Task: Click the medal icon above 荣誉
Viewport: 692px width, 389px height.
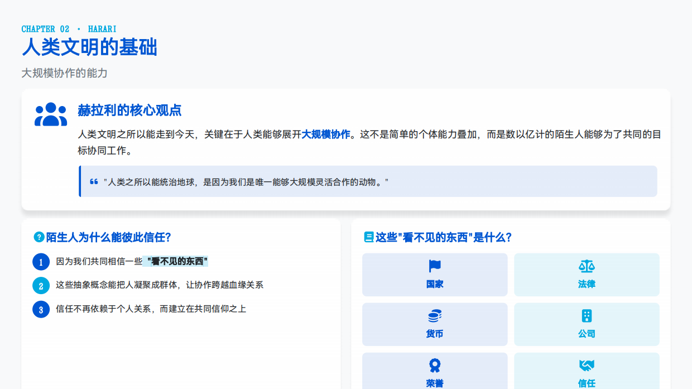Action: (434, 364)
